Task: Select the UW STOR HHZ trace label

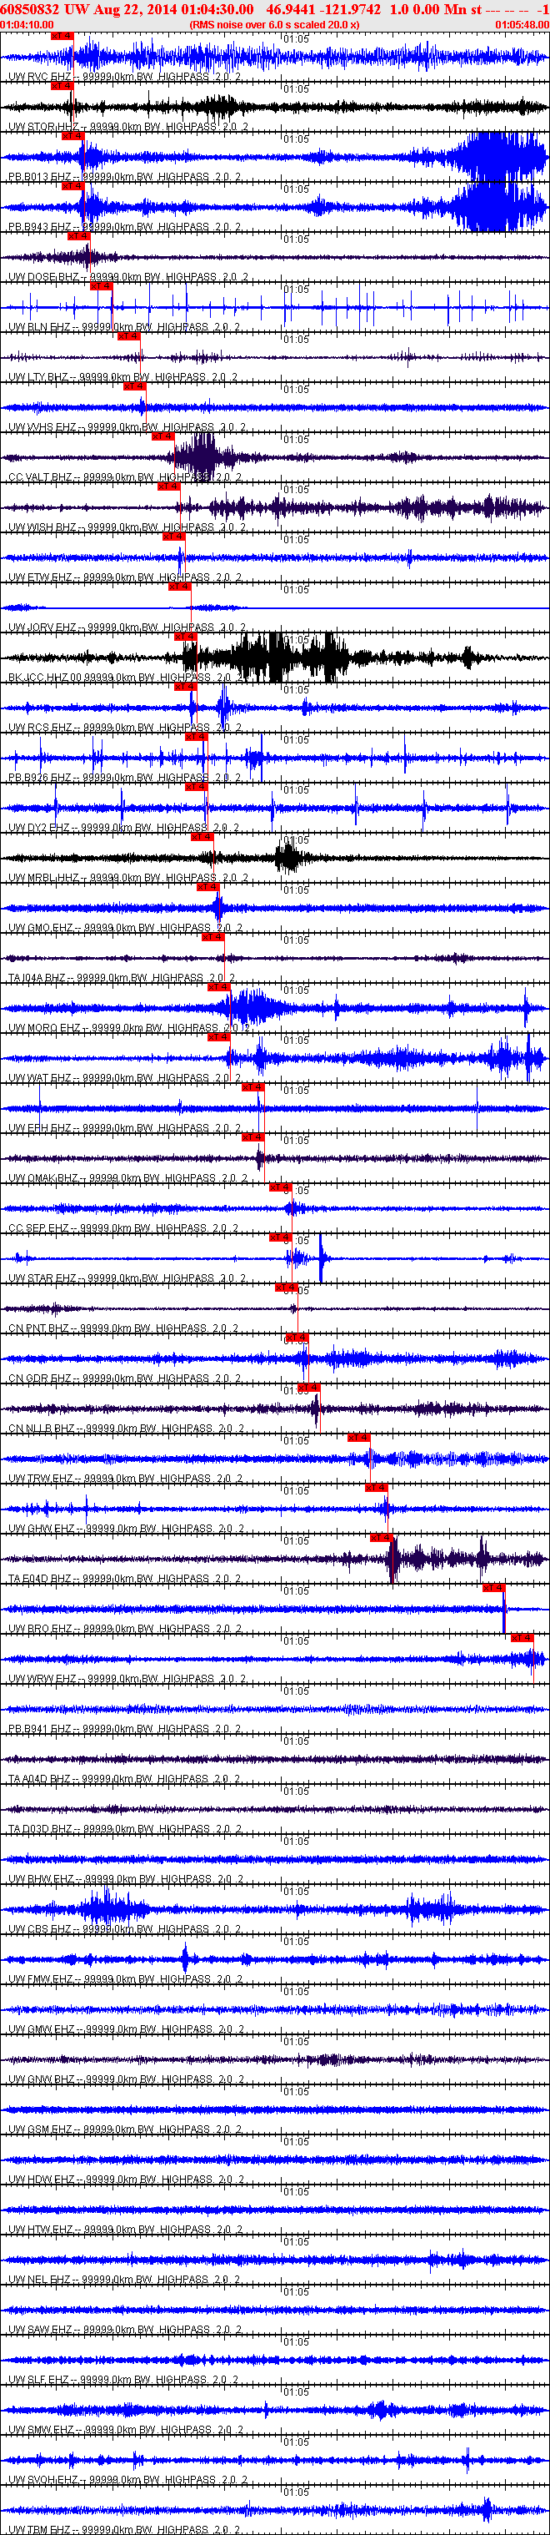Action: pyautogui.click(x=127, y=127)
